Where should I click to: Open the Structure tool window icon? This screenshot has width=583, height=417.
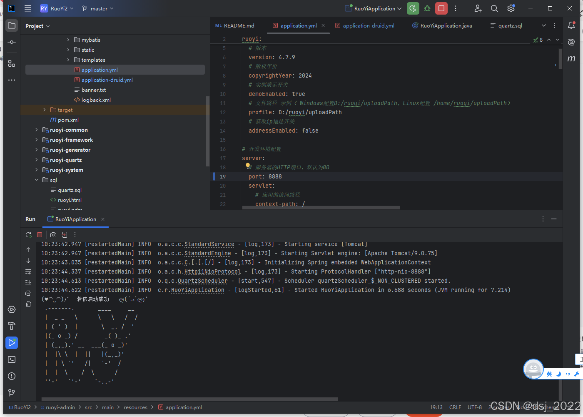12,63
